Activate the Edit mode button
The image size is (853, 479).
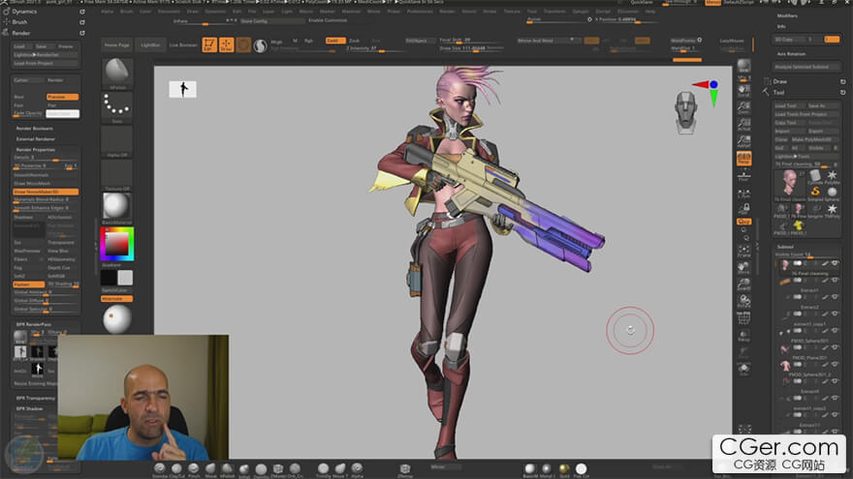[x=209, y=45]
